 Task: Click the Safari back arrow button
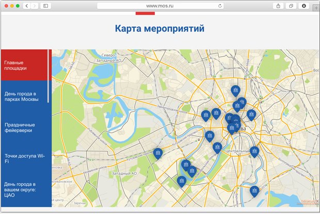26,6
